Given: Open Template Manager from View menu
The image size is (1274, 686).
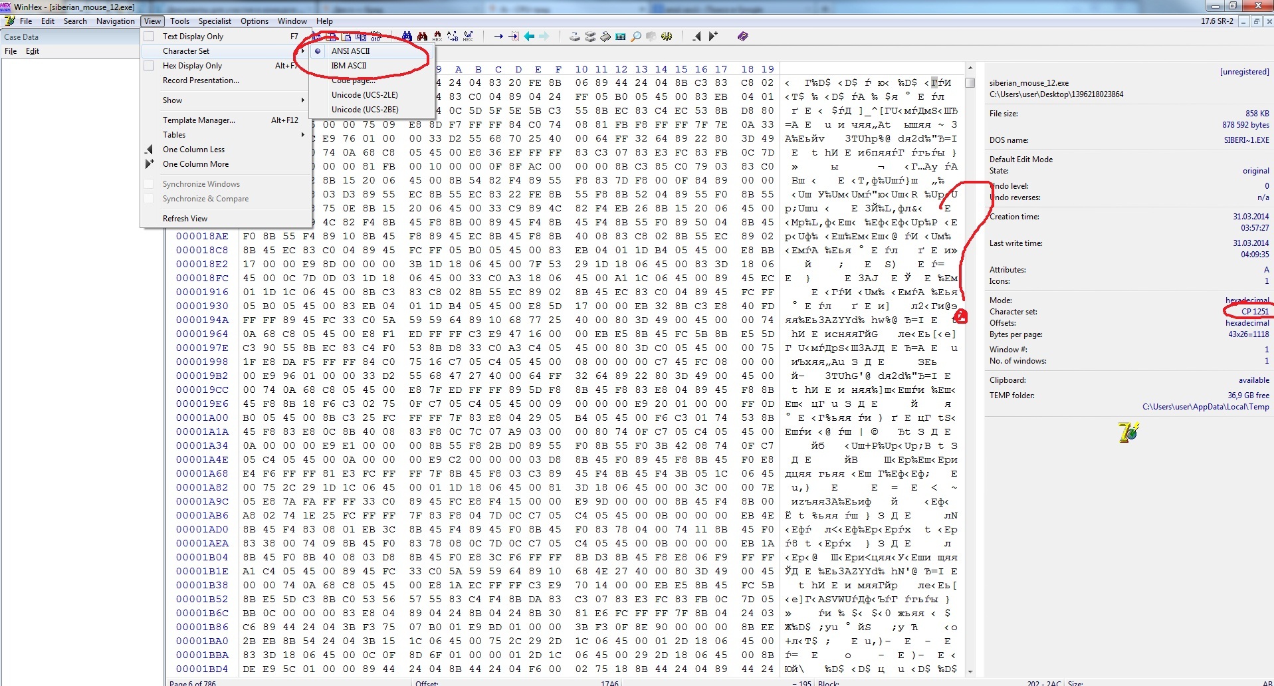Looking at the screenshot, I should [x=226, y=120].
